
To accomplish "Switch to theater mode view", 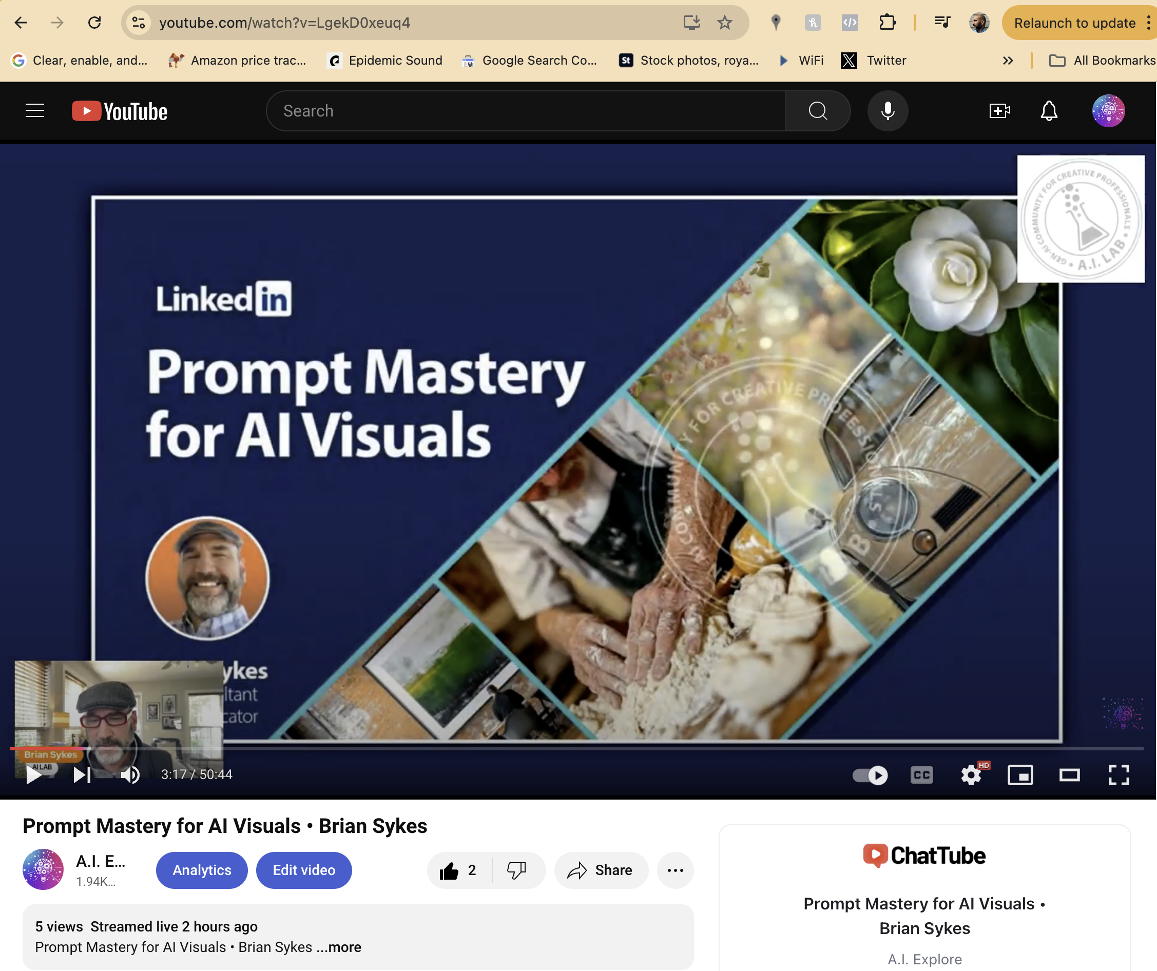I will click(x=1069, y=775).
